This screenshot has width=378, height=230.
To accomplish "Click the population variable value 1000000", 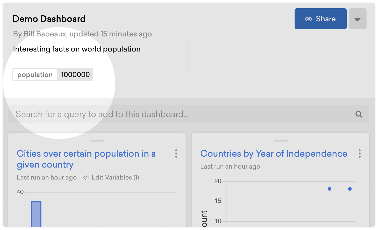I will coord(75,75).
